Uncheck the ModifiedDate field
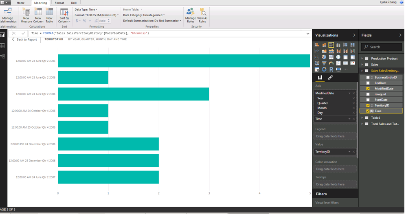 368,89
